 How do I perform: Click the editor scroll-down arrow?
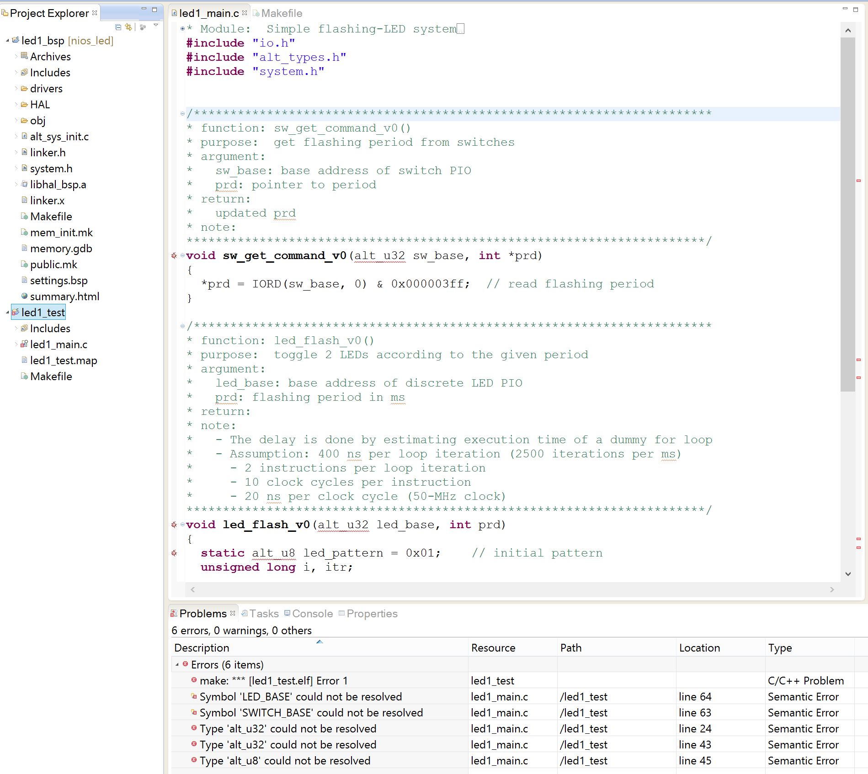(848, 574)
